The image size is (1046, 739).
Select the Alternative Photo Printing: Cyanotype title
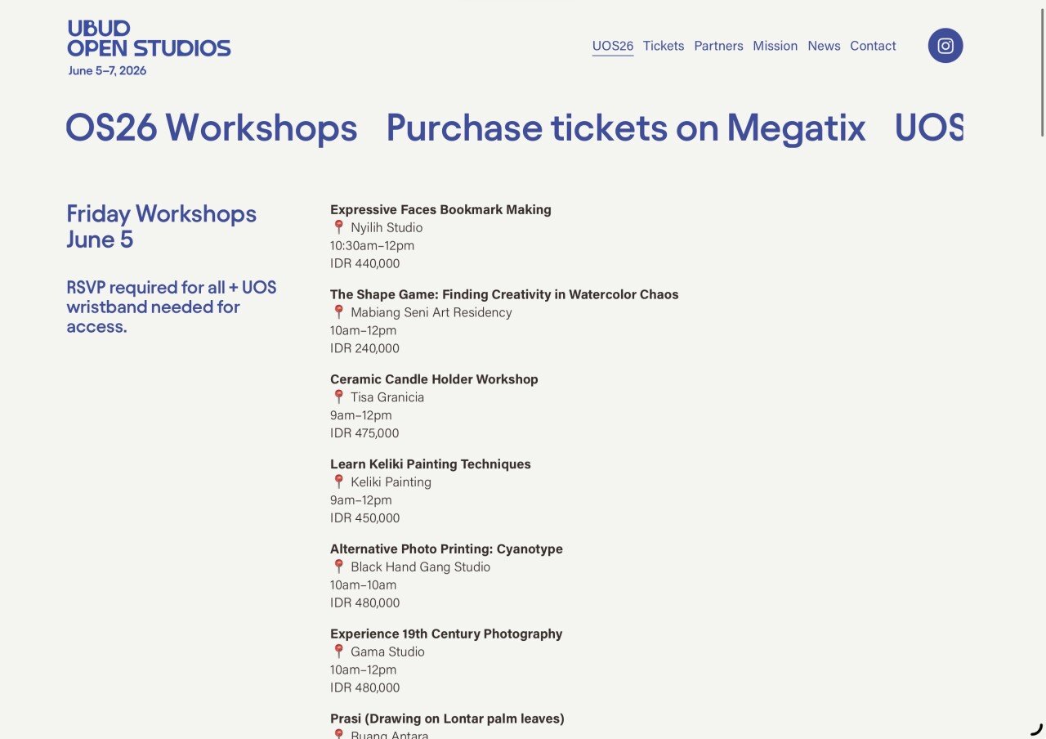(x=446, y=549)
